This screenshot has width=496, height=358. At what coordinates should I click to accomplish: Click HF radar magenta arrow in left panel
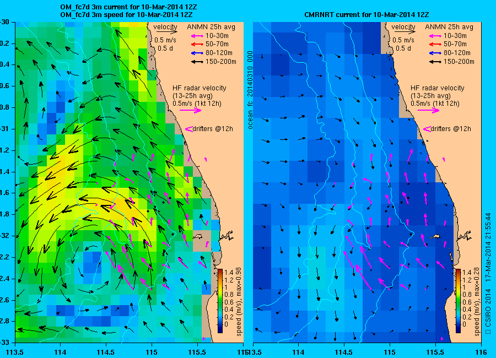click(x=191, y=110)
